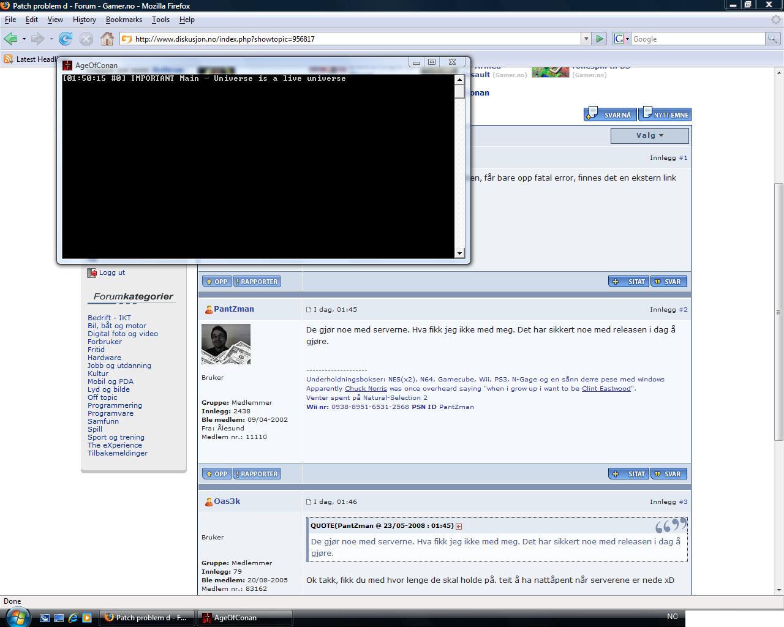784x627 pixels.
Task: Expand the address bar URL dropdown
Action: coord(586,39)
